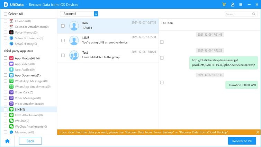The image size is (261, 147).
Task: Check the LINE(3) checkbox
Action: point(5,109)
